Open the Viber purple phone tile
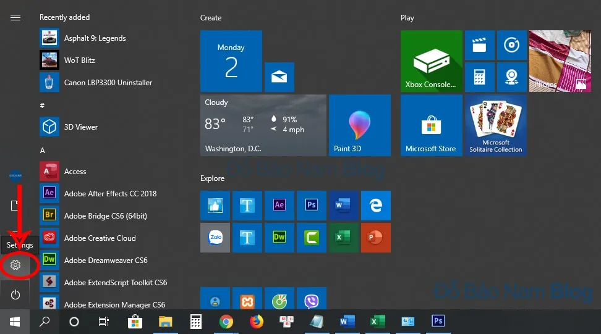The width and height of the screenshot is (601, 334). pyautogui.click(x=312, y=298)
